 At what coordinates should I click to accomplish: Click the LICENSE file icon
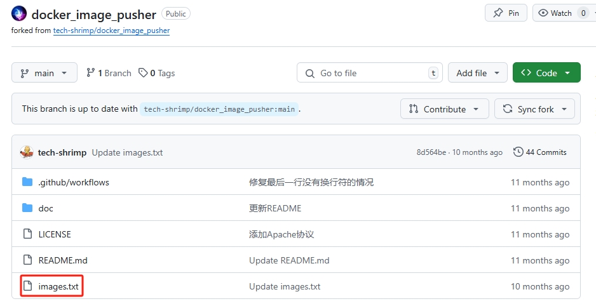coord(27,234)
